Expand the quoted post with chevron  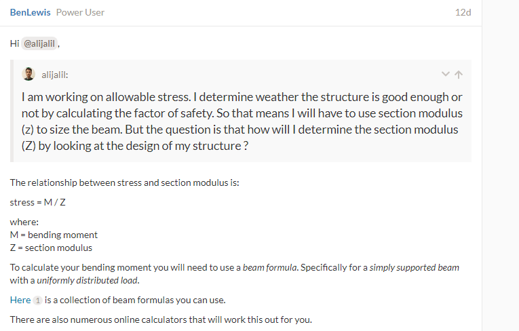click(x=445, y=74)
